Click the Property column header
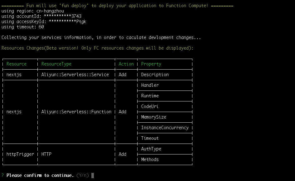 point(151,64)
